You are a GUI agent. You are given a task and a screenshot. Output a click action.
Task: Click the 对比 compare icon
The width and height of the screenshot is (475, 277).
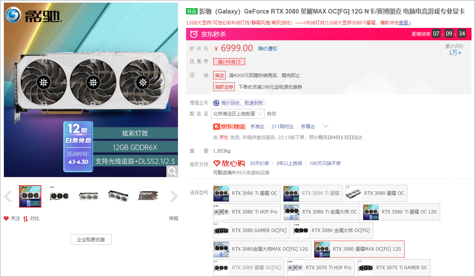[26, 219]
